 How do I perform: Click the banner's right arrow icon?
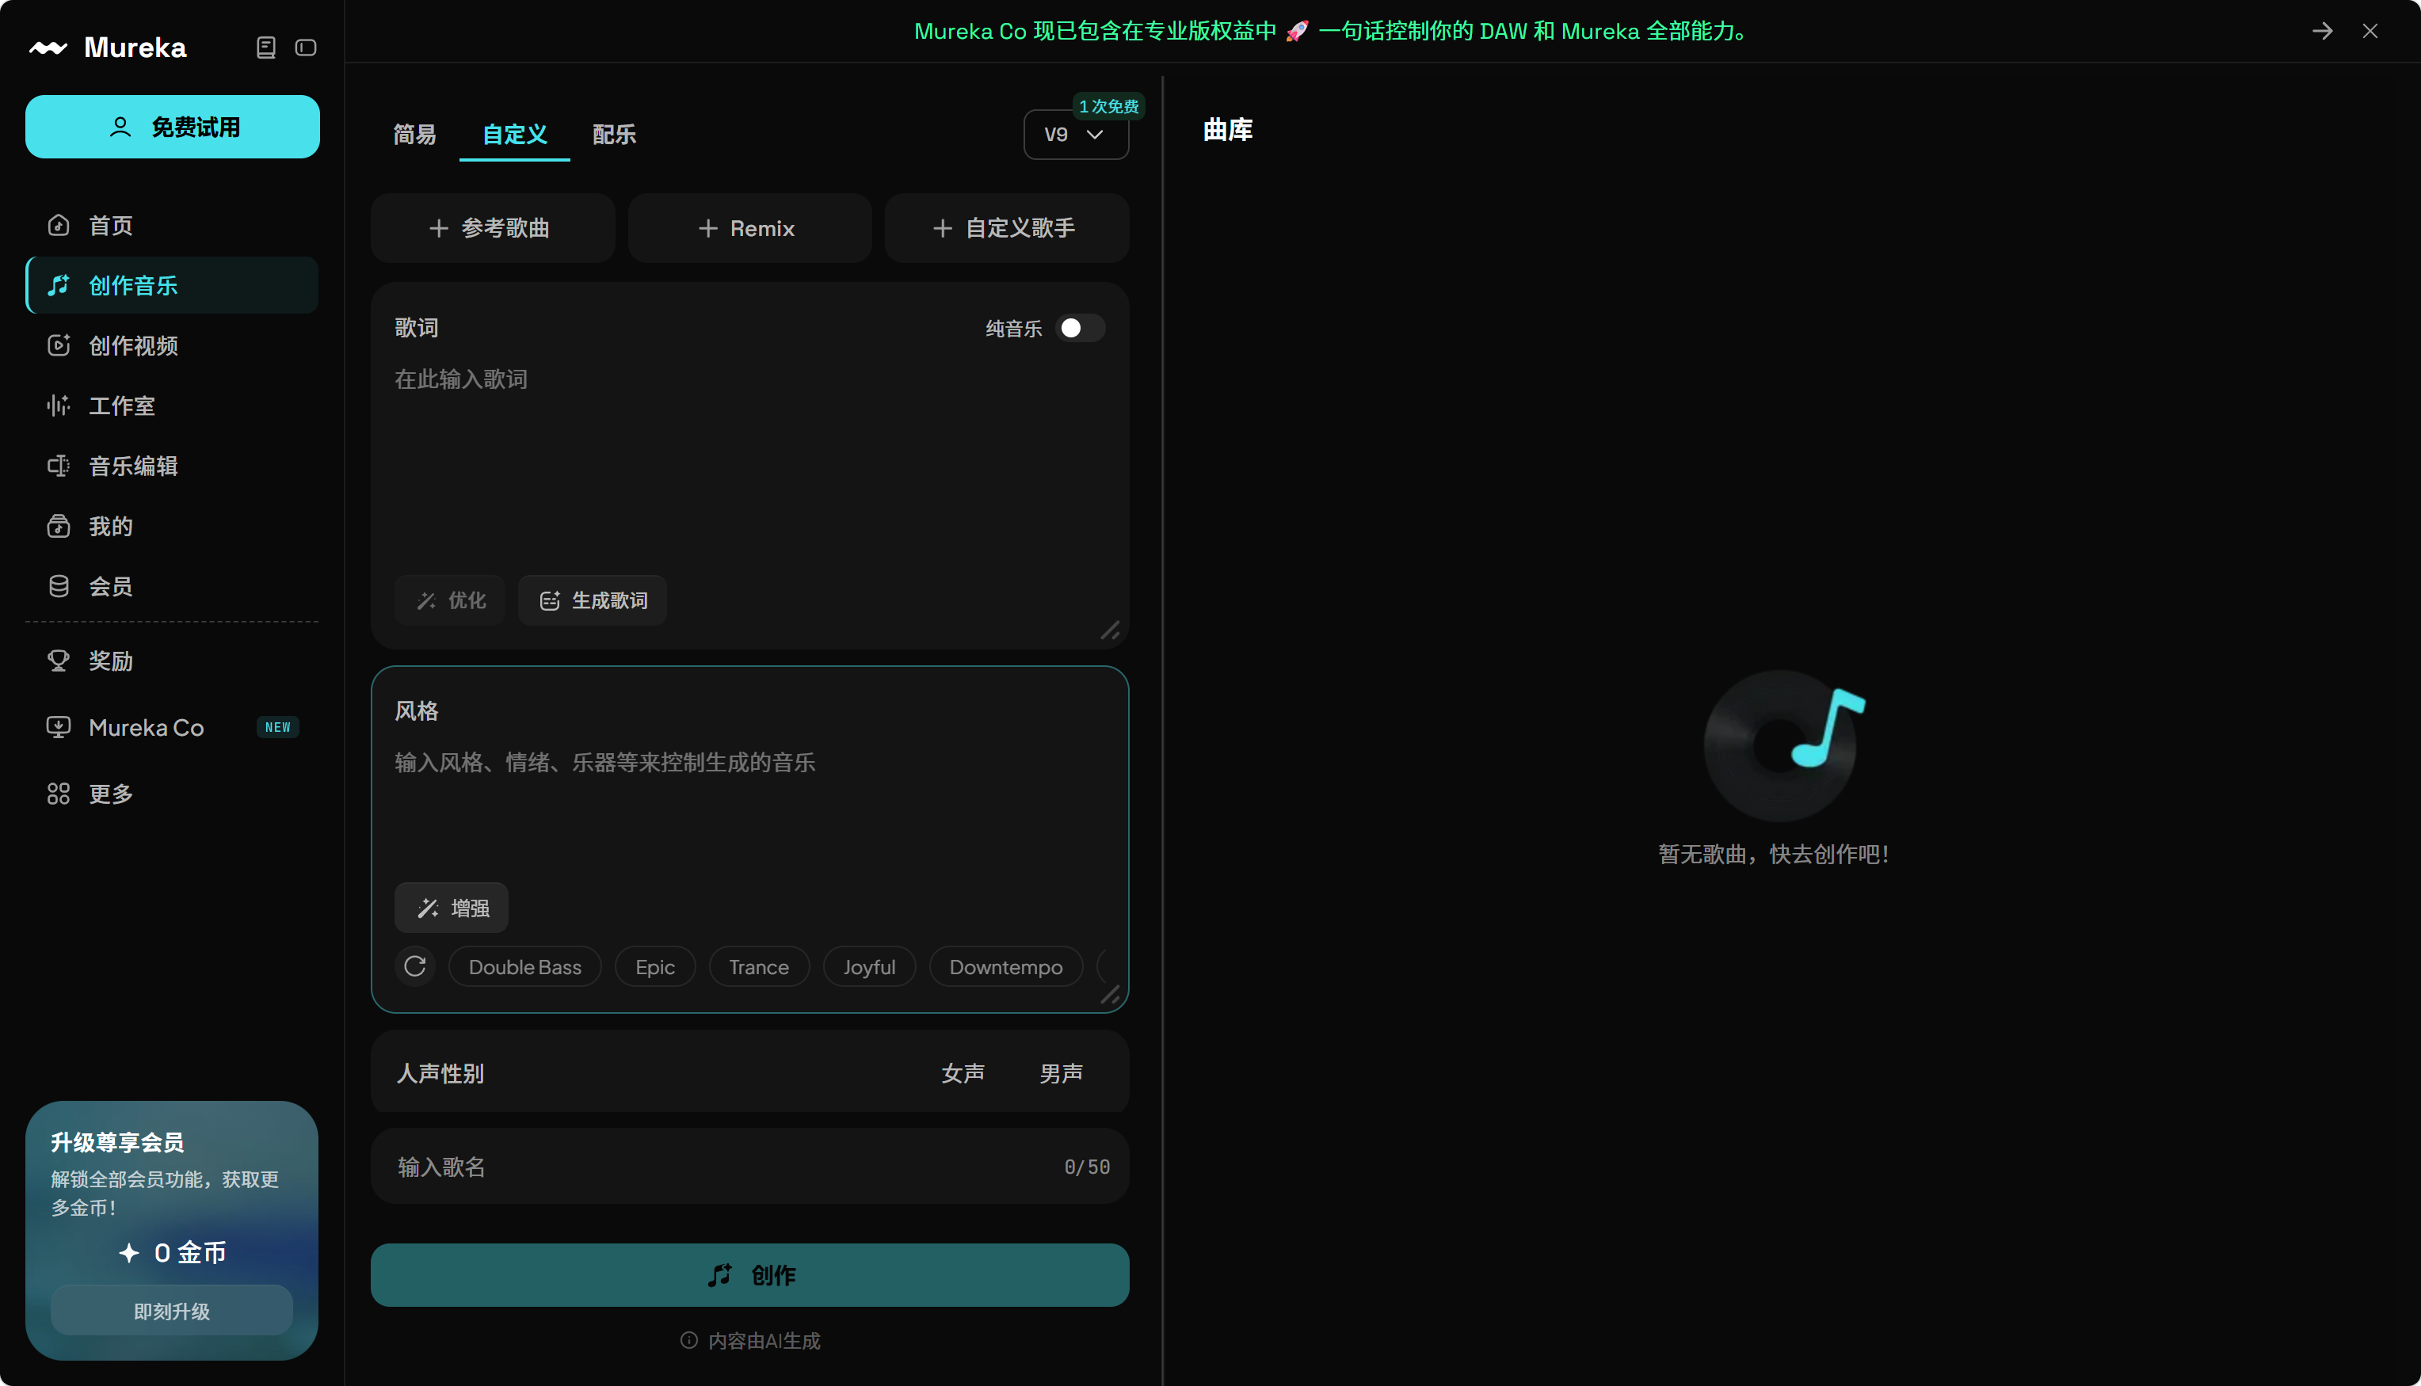pyautogui.click(x=2322, y=32)
